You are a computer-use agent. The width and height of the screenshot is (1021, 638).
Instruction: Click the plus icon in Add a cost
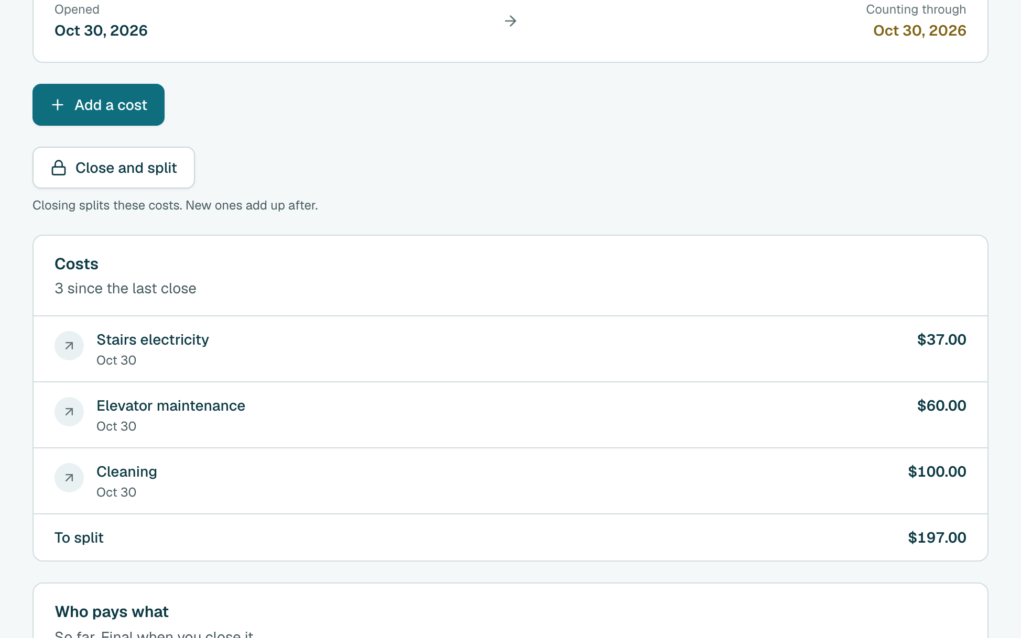click(x=58, y=105)
